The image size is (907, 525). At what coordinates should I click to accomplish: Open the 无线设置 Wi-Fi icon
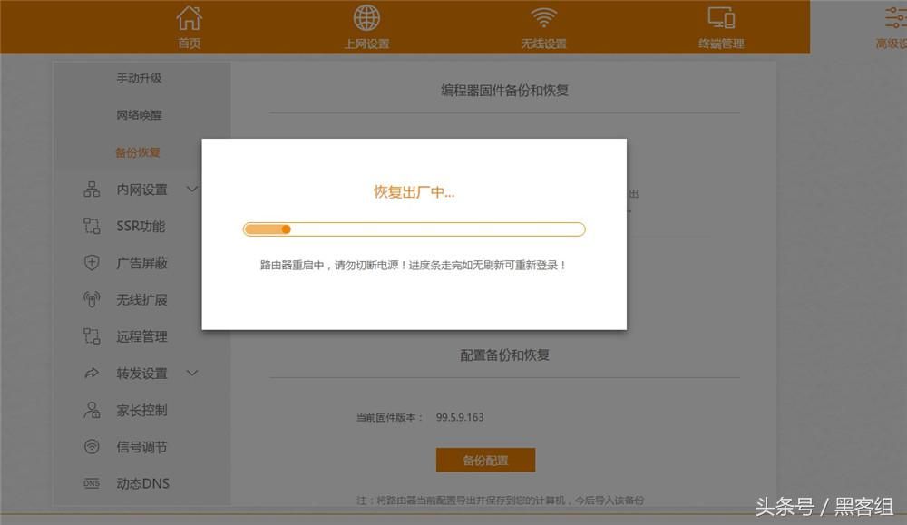point(543,18)
